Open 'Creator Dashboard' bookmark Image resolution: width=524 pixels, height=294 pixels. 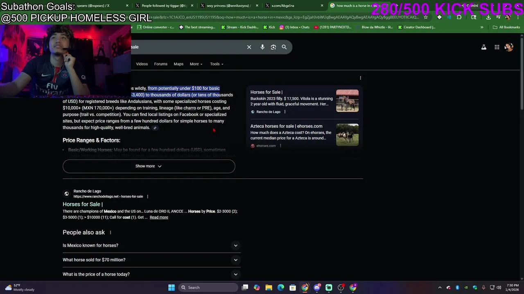[416, 27]
